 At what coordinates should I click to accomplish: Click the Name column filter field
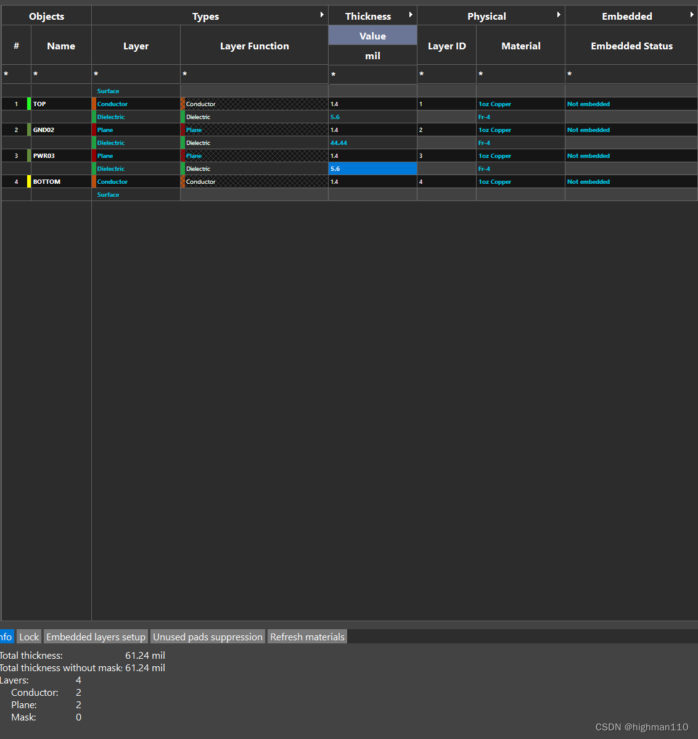pos(61,75)
